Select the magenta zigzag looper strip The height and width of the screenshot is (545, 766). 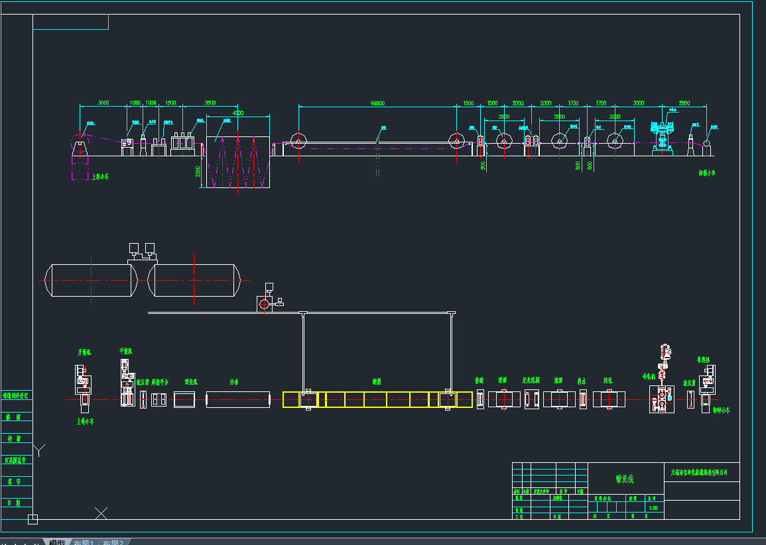[x=236, y=162]
